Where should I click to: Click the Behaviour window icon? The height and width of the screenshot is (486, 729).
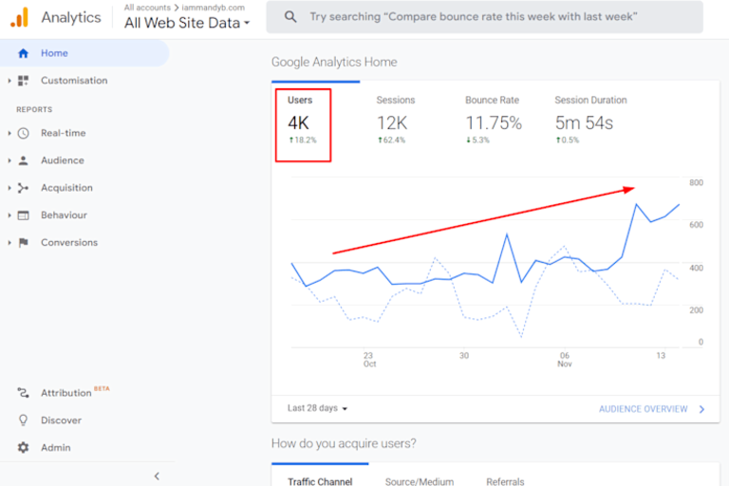coord(23,215)
